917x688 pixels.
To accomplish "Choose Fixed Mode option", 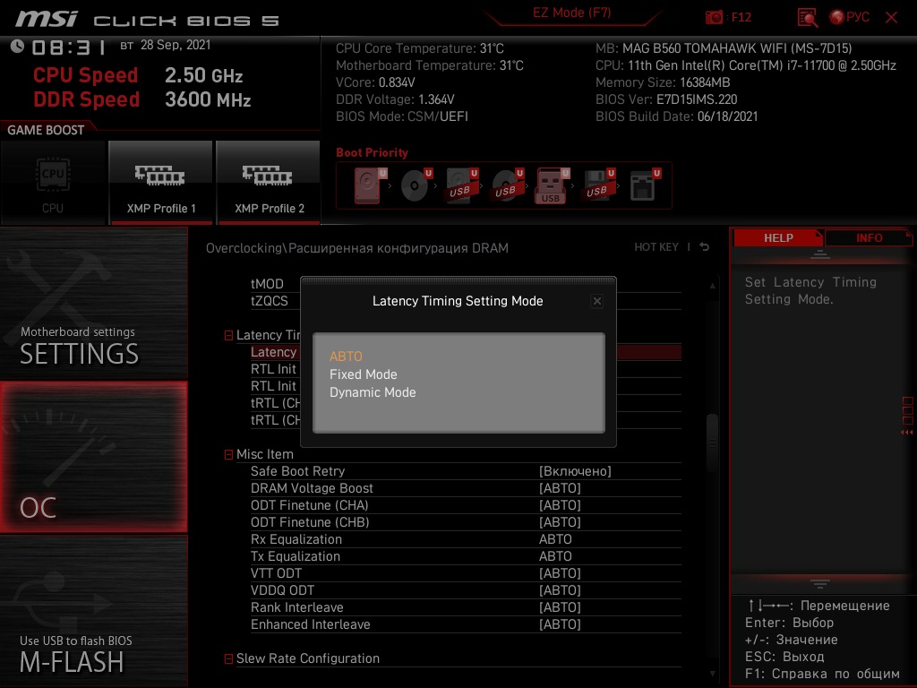I will pyautogui.click(x=364, y=374).
